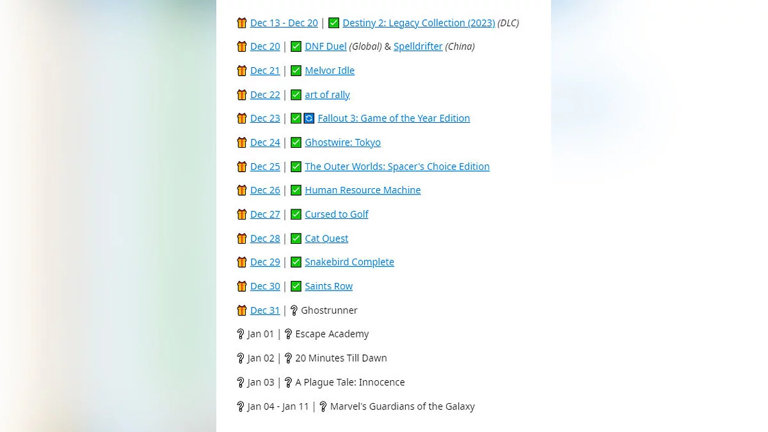The image size is (768, 432).
Task: Click green checkmark beside Saints Row
Action: 296,286
